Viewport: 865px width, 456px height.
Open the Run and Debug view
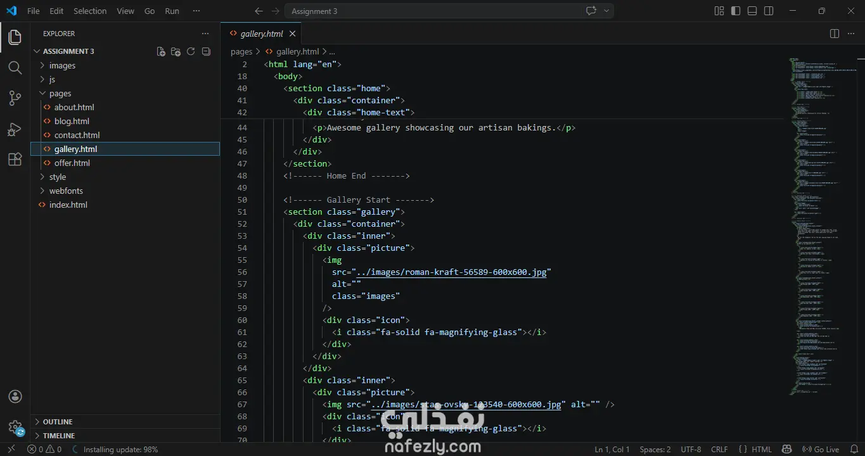[15, 129]
